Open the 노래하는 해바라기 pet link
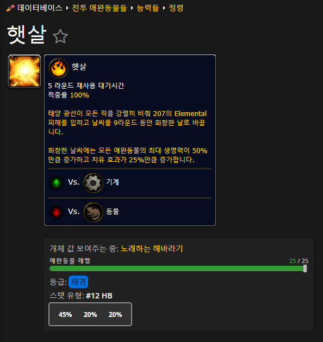This screenshot has height=342, width=323. click(152, 248)
